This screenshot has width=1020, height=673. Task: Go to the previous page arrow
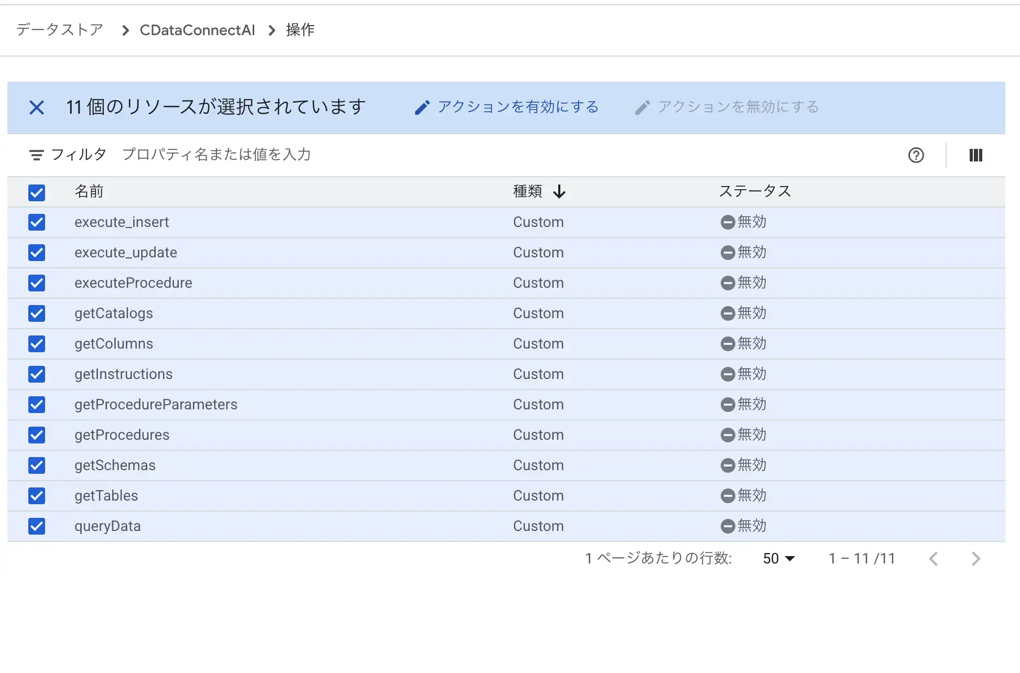coord(934,559)
